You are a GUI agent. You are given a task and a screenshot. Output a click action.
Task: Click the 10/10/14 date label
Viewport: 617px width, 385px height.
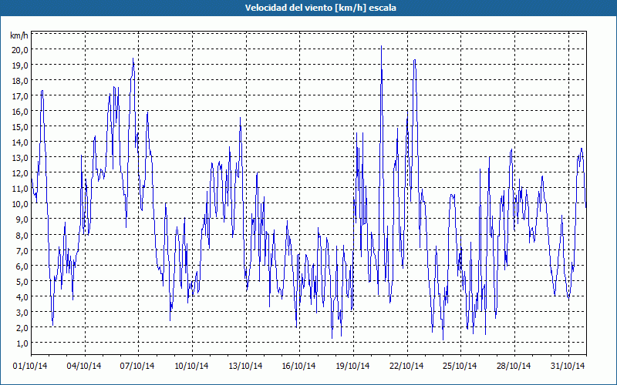pos(191,367)
